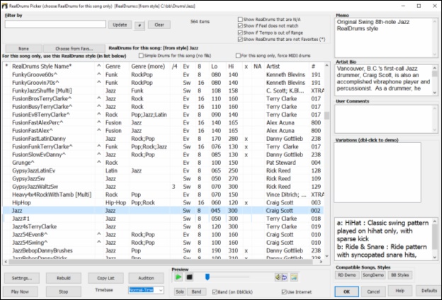Select the FunkyGroove60s^ row

click(163, 75)
